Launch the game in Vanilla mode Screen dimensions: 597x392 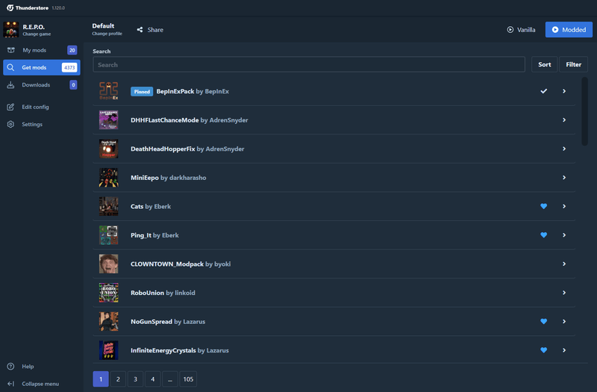pyautogui.click(x=521, y=30)
